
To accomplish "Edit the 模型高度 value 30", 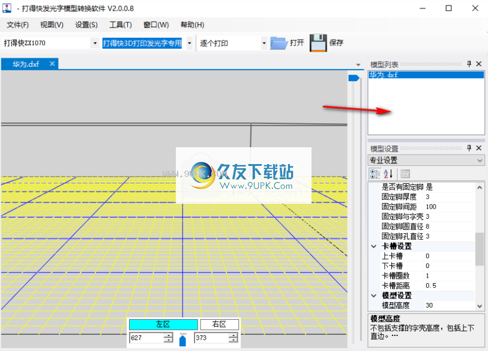I will (x=450, y=305).
